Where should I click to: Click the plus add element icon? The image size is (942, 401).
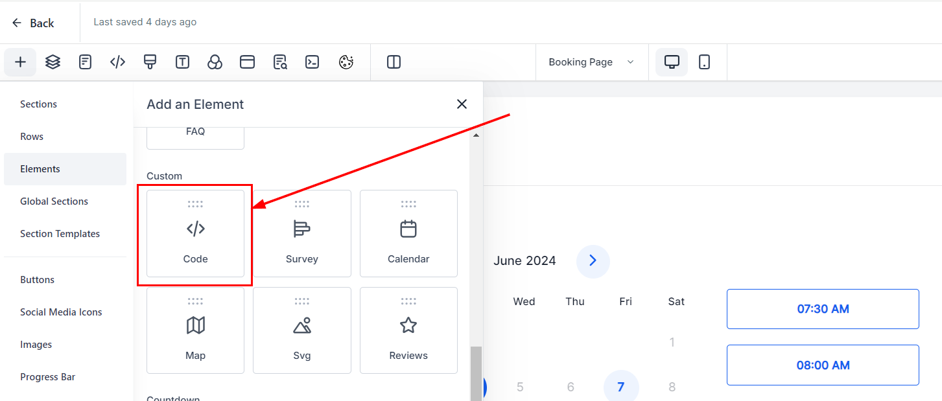[20, 62]
